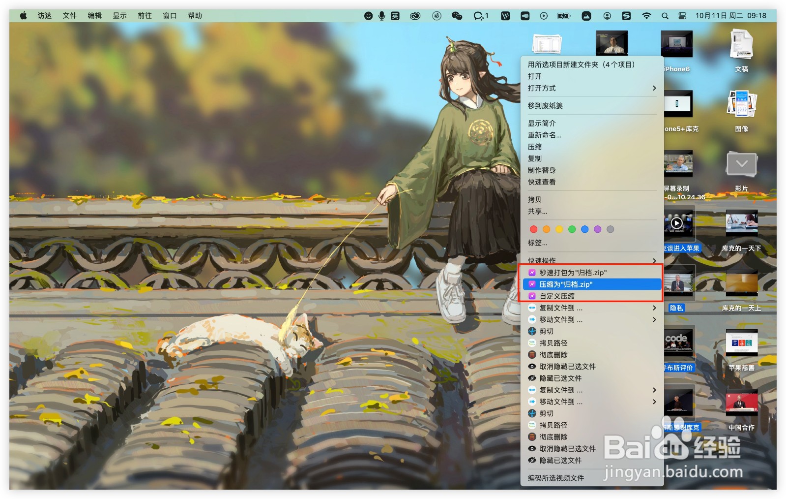
Task: Click the S icon in menu bar
Action: (x=626, y=16)
